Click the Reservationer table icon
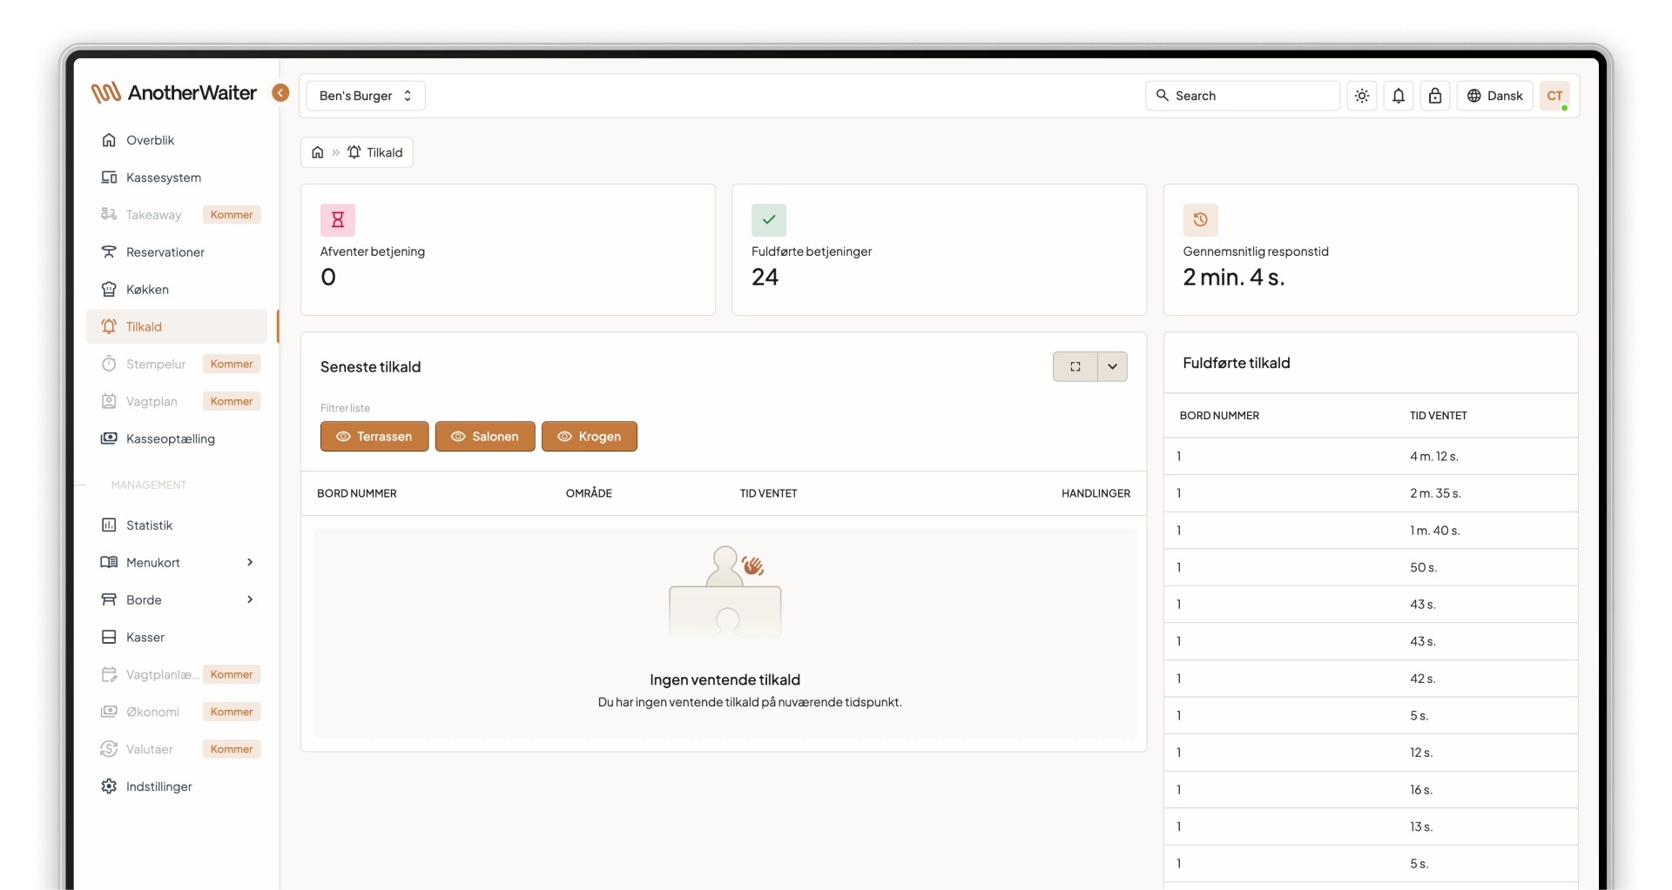 [109, 252]
